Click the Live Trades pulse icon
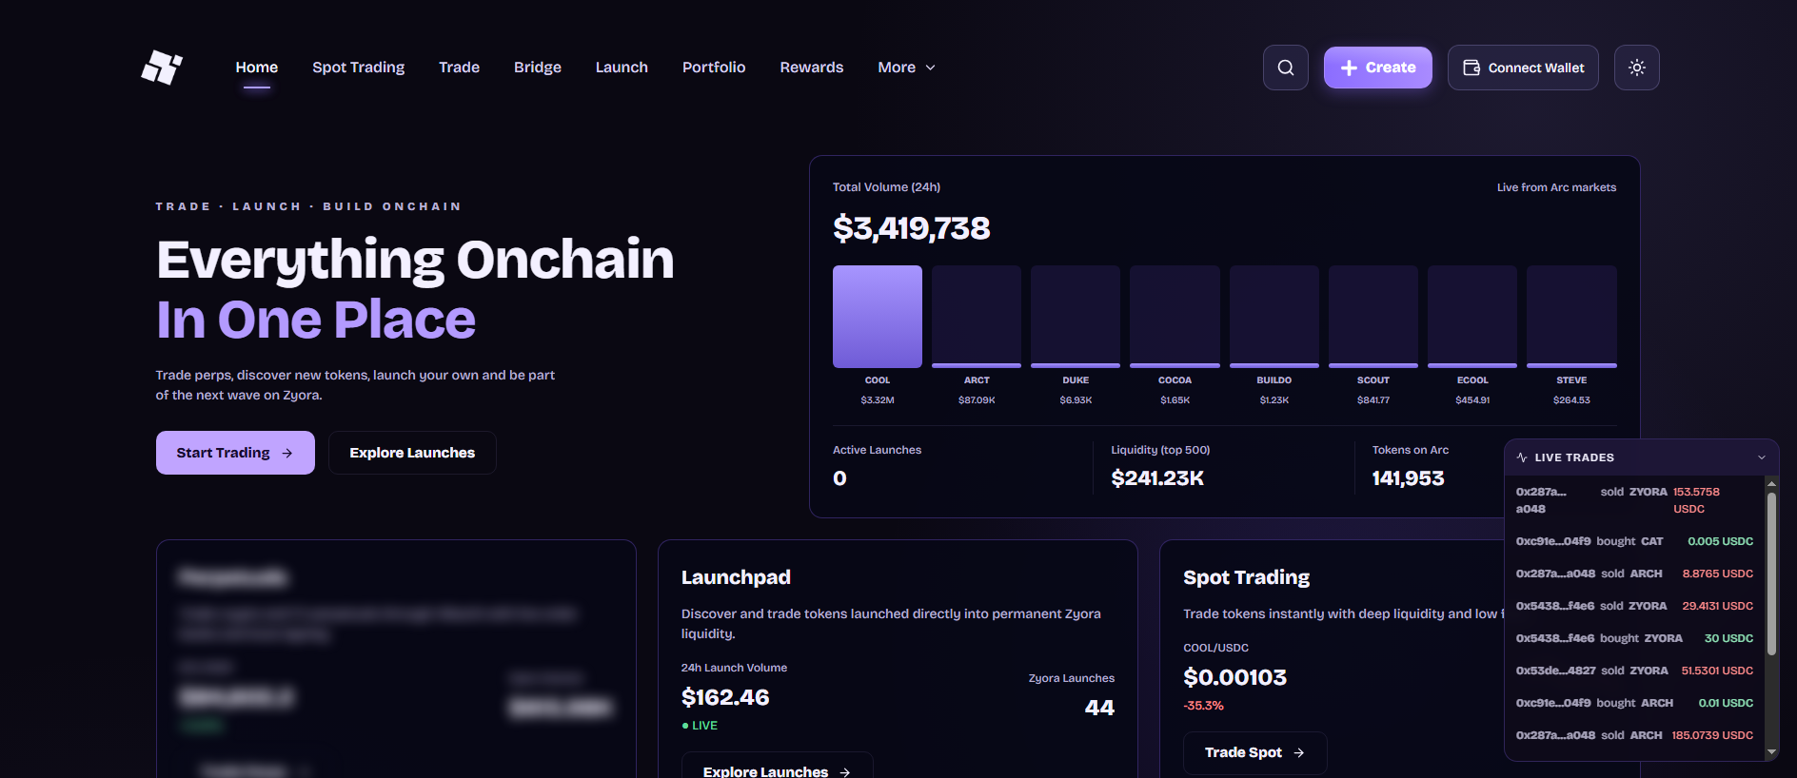 [1522, 457]
